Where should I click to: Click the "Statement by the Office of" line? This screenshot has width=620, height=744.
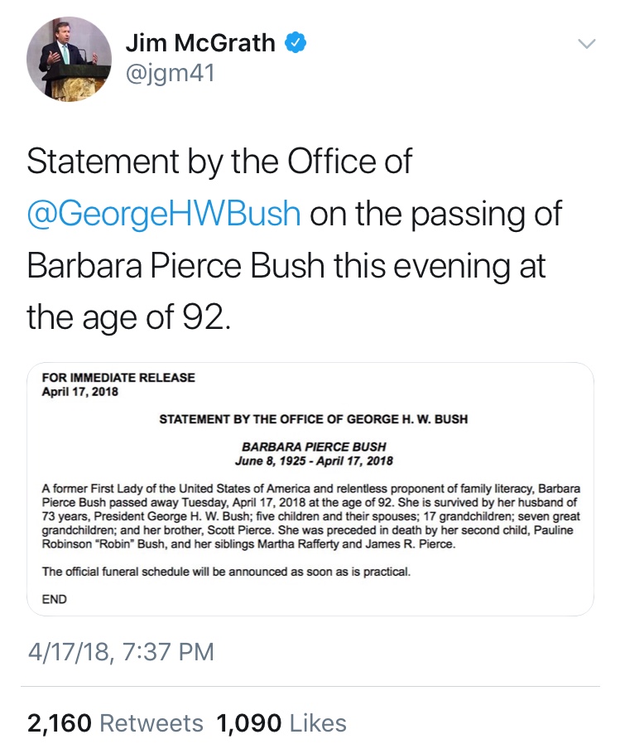(x=219, y=162)
